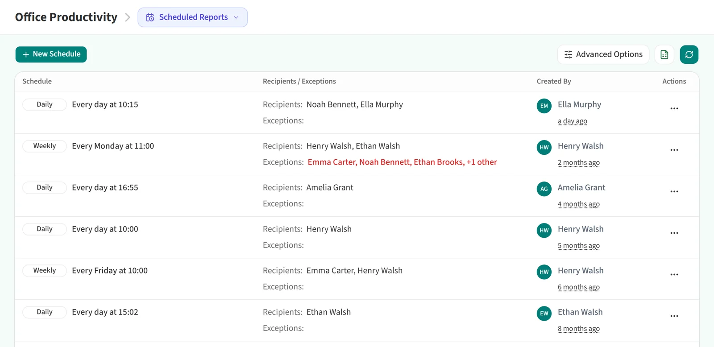The image size is (714, 347).
Task: Open actions menu for Every day at 10:00
Action: [x=674, y=233]
